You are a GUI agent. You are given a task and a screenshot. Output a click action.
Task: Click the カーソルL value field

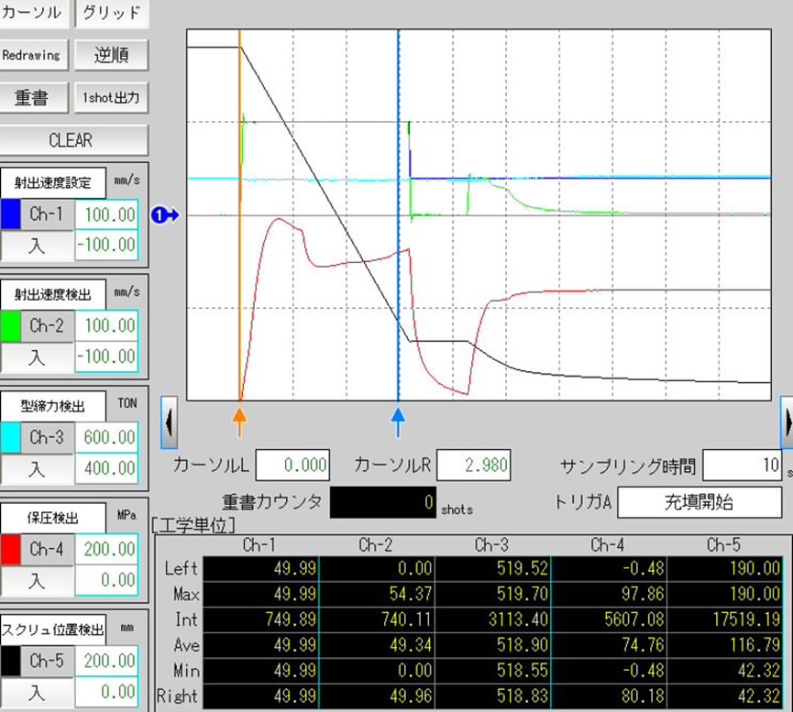tap(292, 465)
